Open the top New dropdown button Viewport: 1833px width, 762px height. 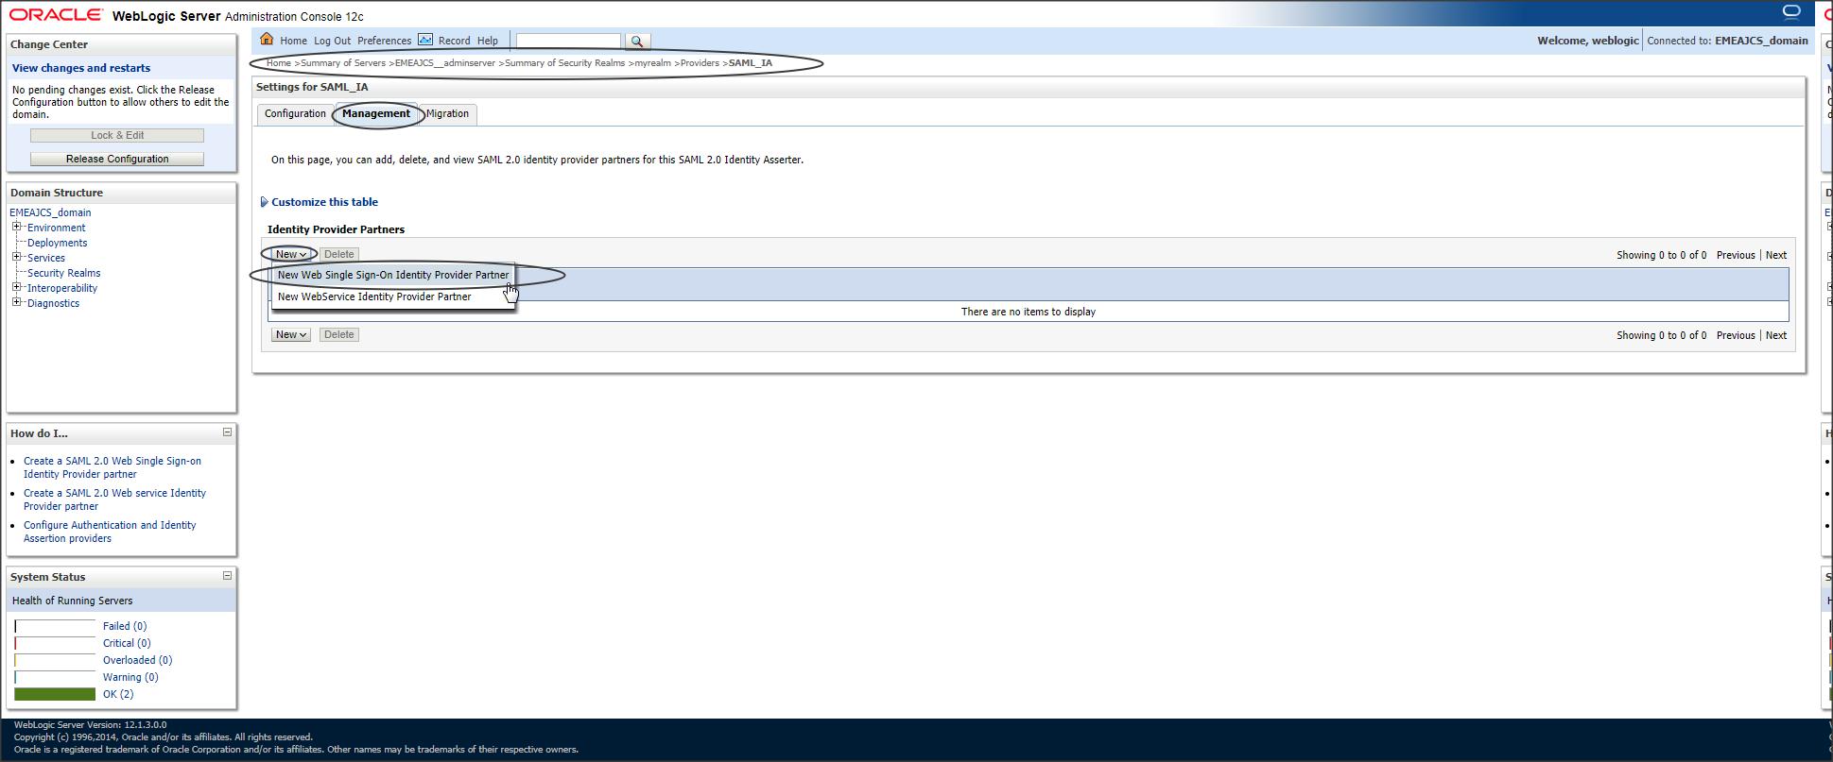[x=290, y=254]
